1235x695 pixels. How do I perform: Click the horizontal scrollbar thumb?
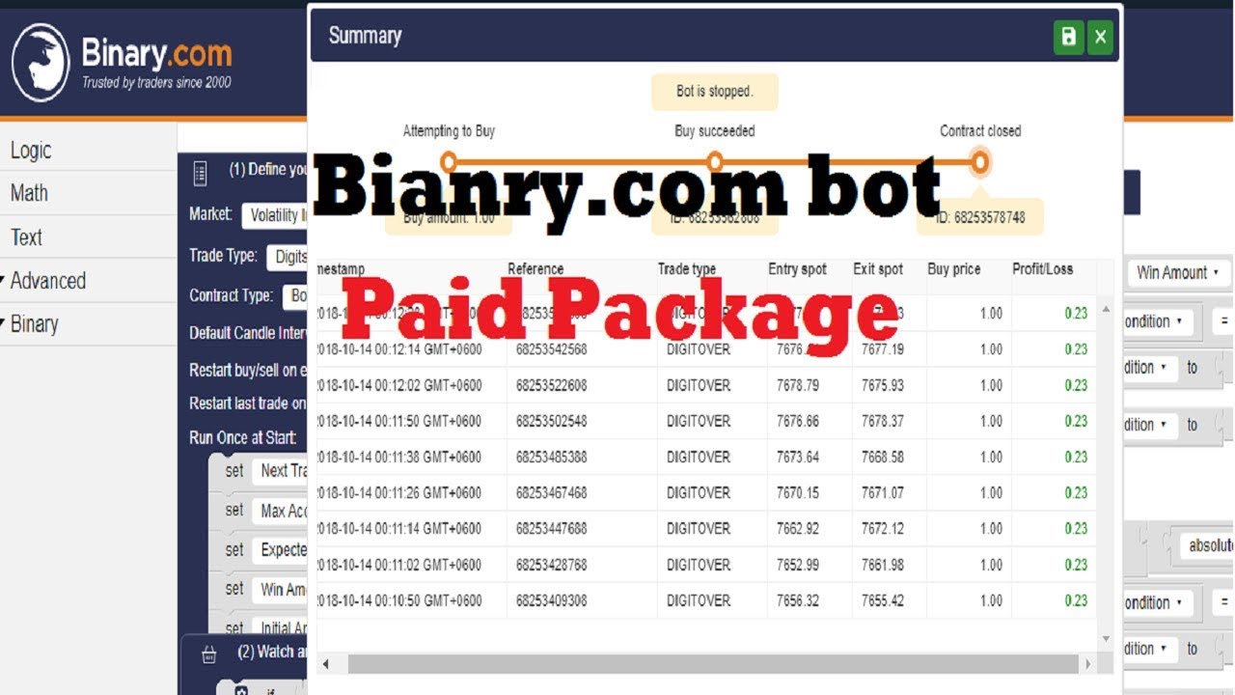(712, 664)
